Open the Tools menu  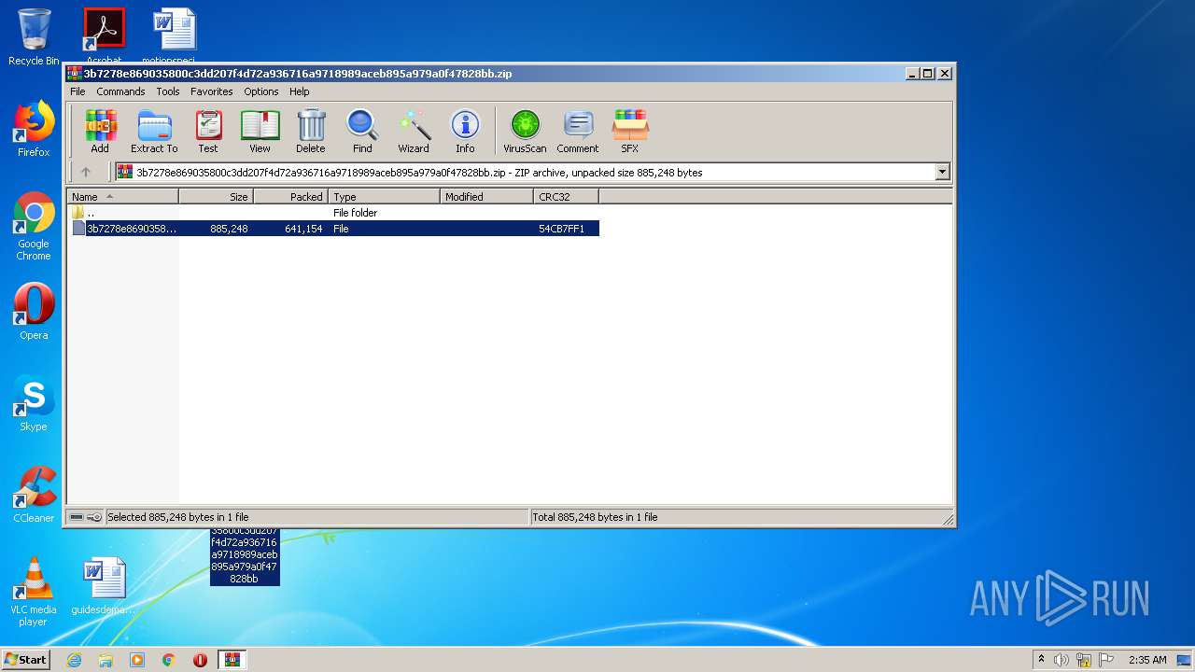point(168,91)
